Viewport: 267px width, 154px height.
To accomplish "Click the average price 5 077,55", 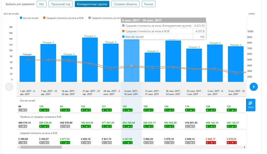I will [x=65, y=139].
